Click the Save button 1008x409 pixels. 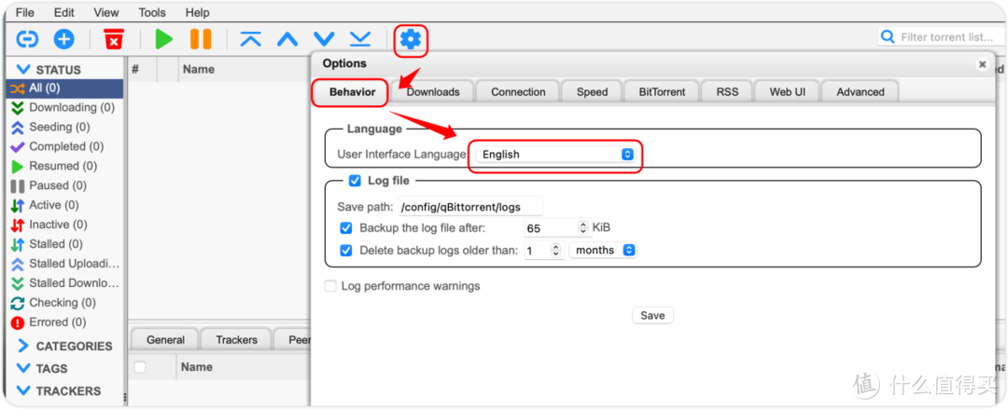click(x=652, y=316)
